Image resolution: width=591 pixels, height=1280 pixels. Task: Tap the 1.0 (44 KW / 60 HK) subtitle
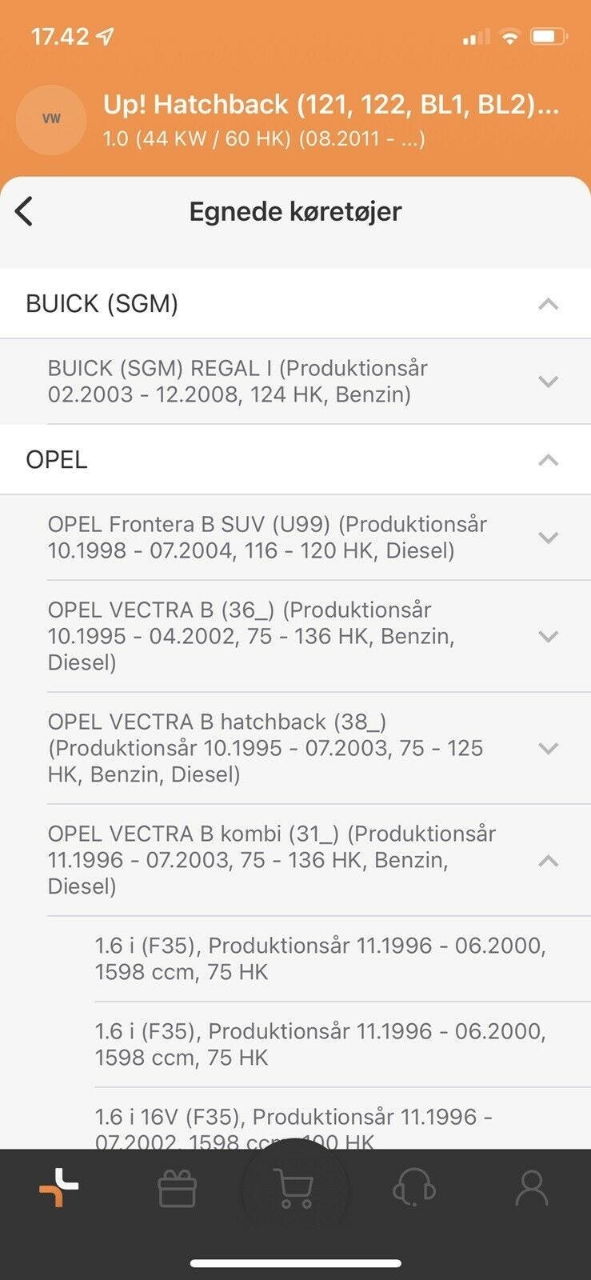pyautogui.click(x=264, y=138)
